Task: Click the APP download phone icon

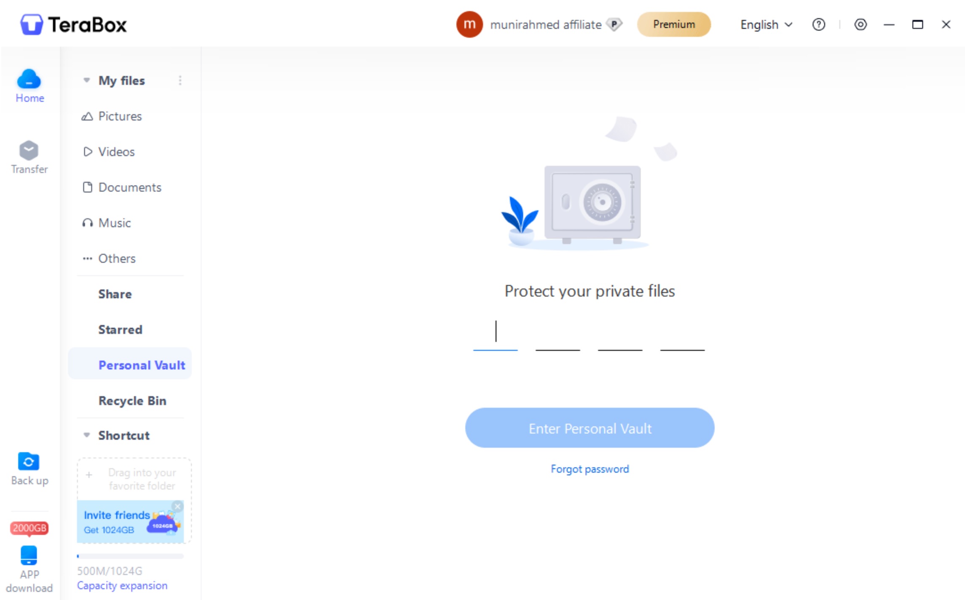Action: point(29,555)
